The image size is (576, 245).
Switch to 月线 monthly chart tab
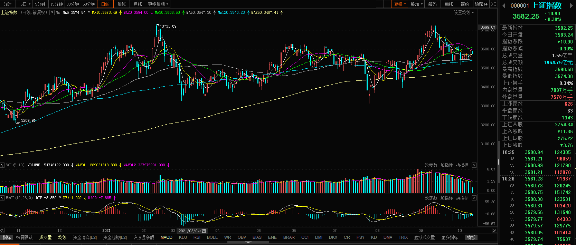tap(138, 4)
